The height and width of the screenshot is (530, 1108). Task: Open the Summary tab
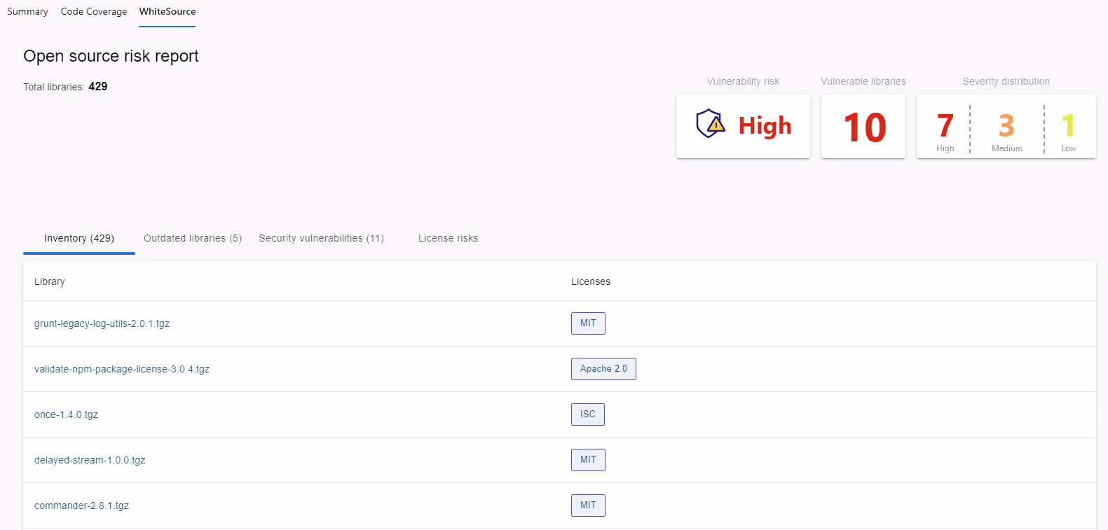click(x=27, y=12)
